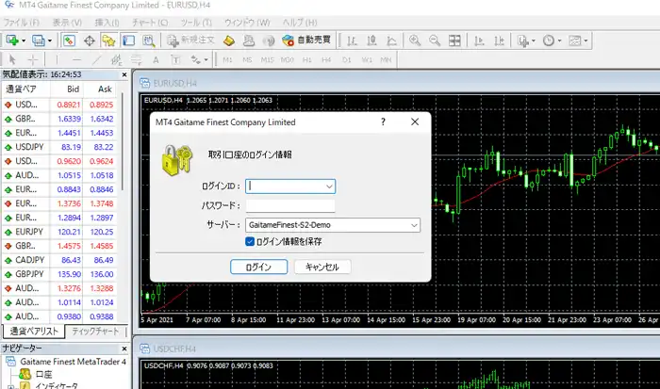Open the 挿入 menu

coord(107,23)
